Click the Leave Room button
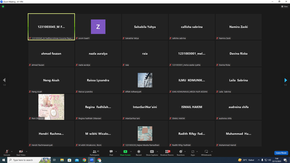This screenshot has height=163, width=290. coord(281,153)
